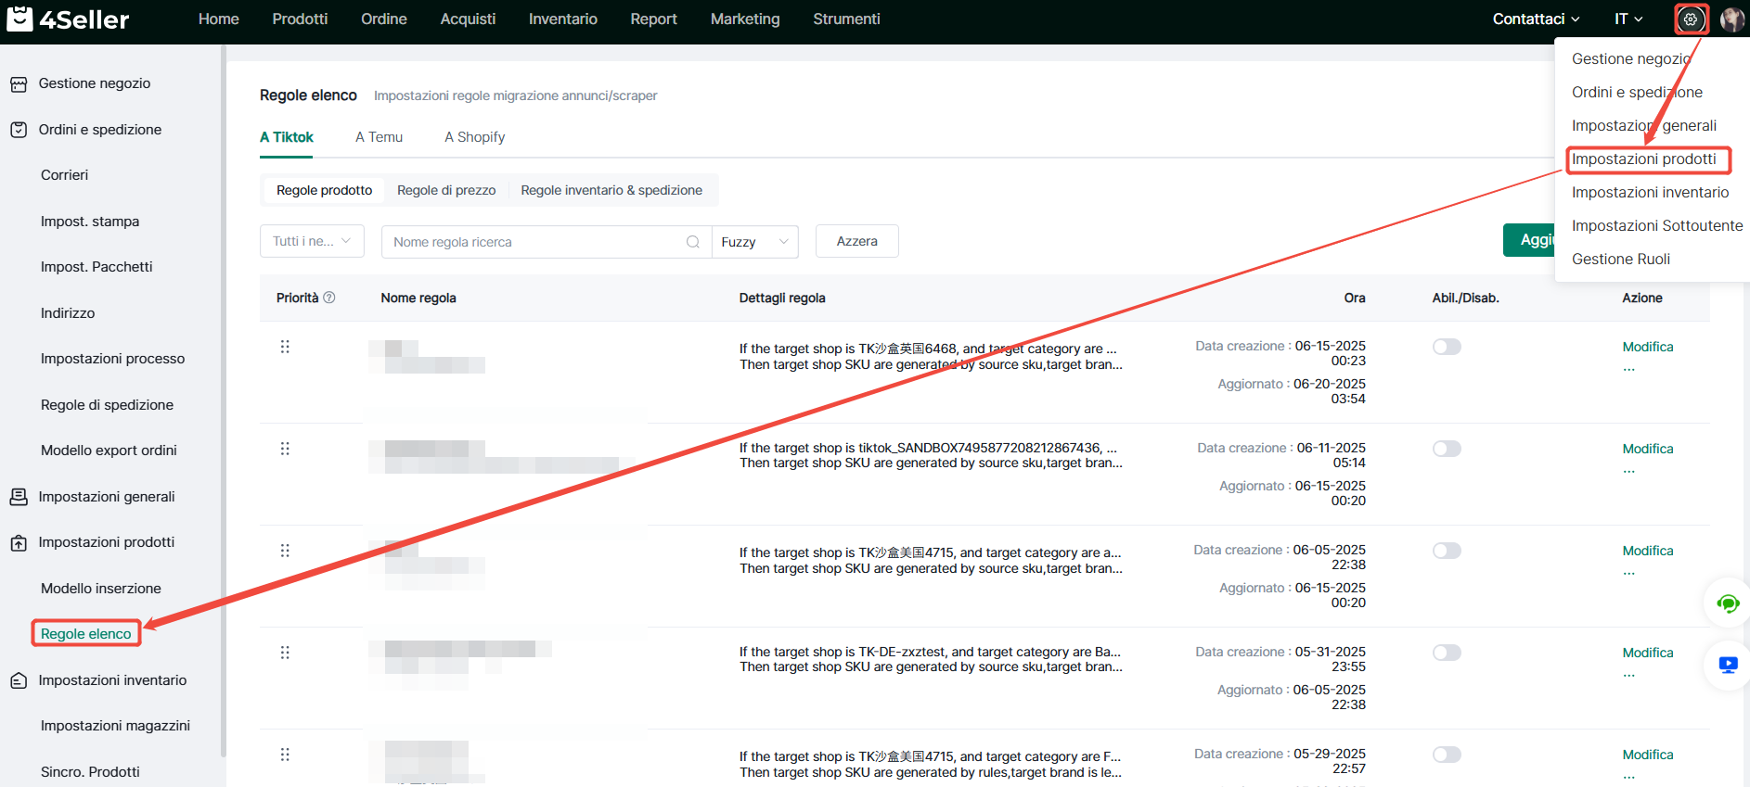Choose Impostazioni inventario in settings dropdown
Viewport: 1750px width, 787px height.
(1651, 193)
